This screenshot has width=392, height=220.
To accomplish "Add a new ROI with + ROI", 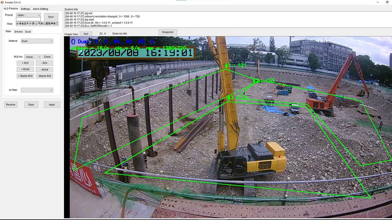I will pyautogui.click(x=25, y=63).
